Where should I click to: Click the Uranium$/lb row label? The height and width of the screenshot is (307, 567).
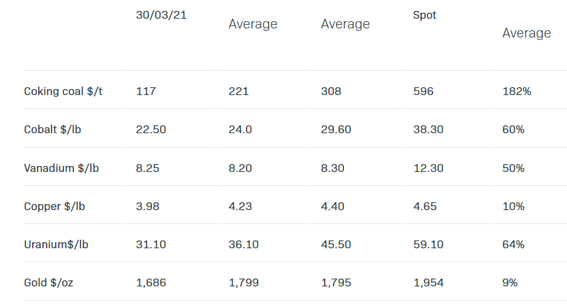[x=56, y=244]
